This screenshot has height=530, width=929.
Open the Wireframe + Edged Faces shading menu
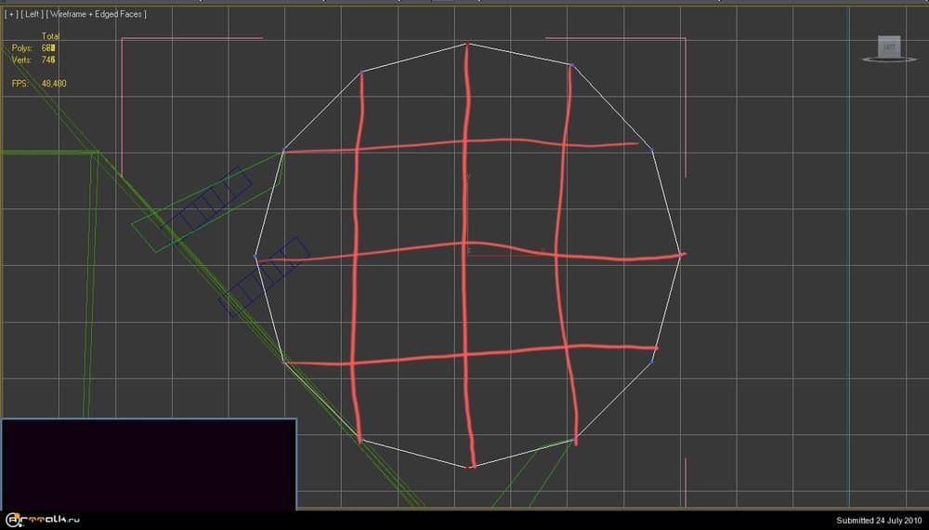[x=98, y=14]
